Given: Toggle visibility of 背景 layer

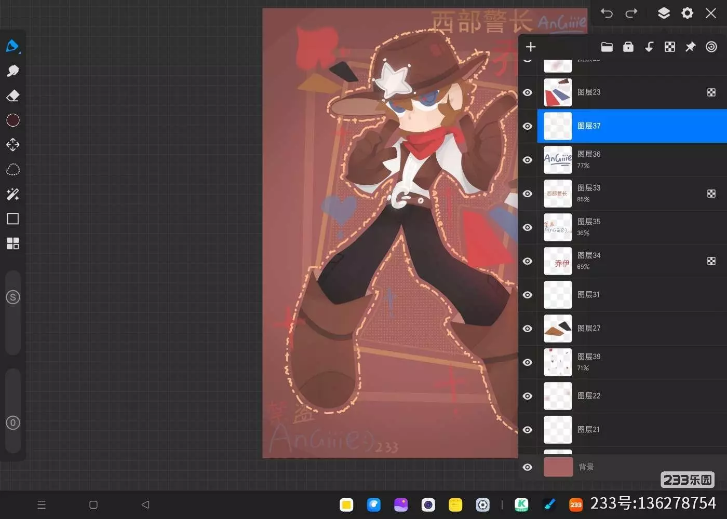Looking at the screenshot, I should pos(528,467).
